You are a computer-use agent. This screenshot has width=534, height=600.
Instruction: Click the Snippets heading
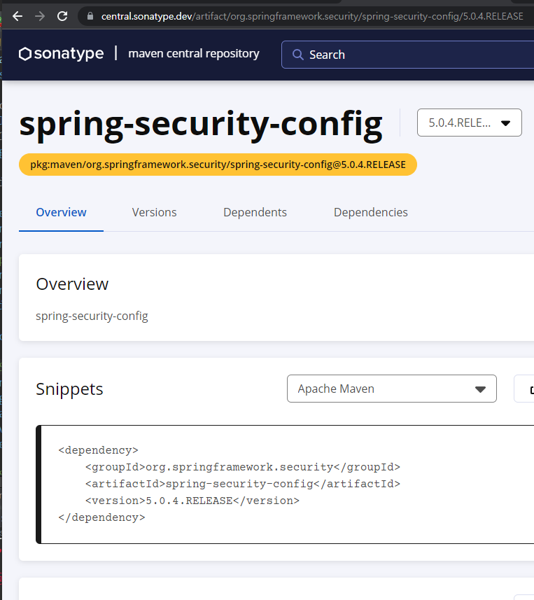coord(69,389)
